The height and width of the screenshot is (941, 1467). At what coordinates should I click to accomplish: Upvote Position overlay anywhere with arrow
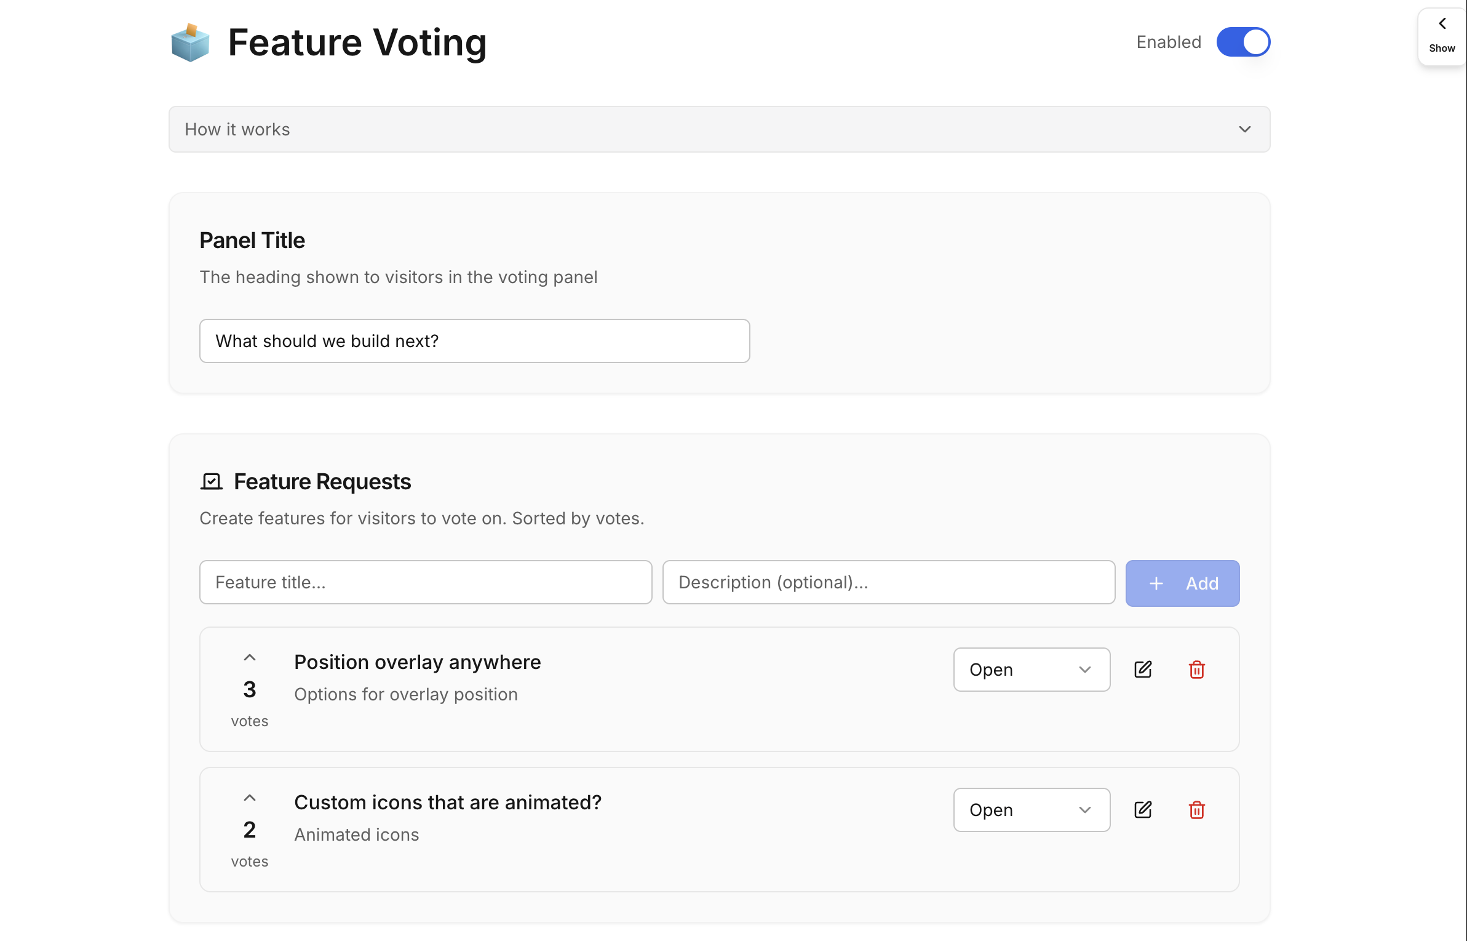tap(249, 658)
